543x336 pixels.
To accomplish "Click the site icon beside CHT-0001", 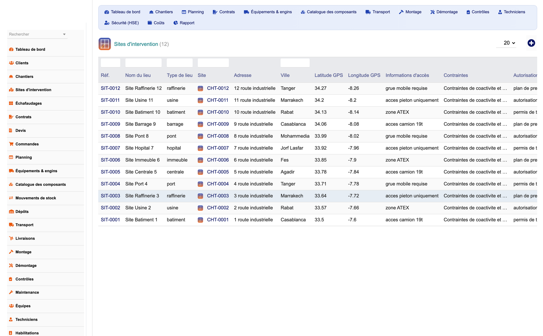I will pos(200,220).
